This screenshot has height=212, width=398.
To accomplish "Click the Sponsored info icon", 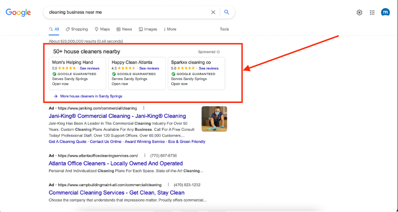I will [x=218, y=52].
